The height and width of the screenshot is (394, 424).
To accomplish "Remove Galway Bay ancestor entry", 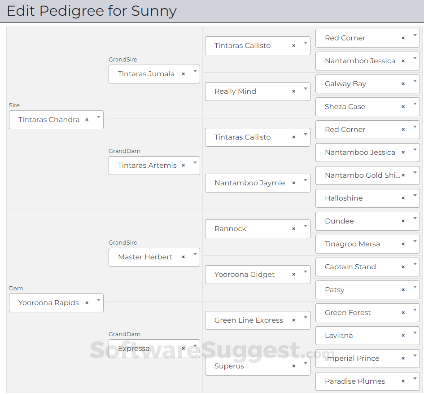I will 403,84.
